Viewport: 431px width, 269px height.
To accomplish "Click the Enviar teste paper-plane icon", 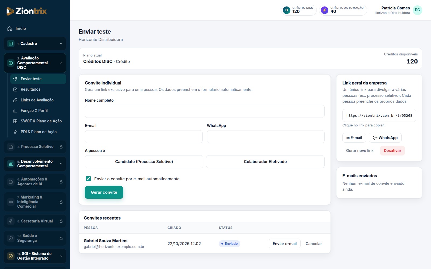I will tap(15, 79).
